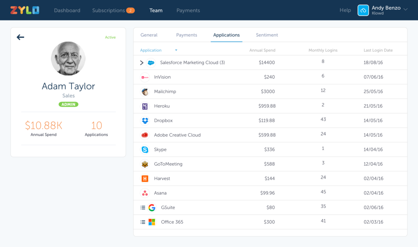Click the GSuite application name
418x247 pixels.
coord(168,207)
